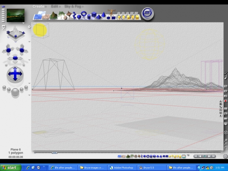Screen dimensions: 228x171
Task: Click the nano preview render thumbnail
Action: point(16,15)
